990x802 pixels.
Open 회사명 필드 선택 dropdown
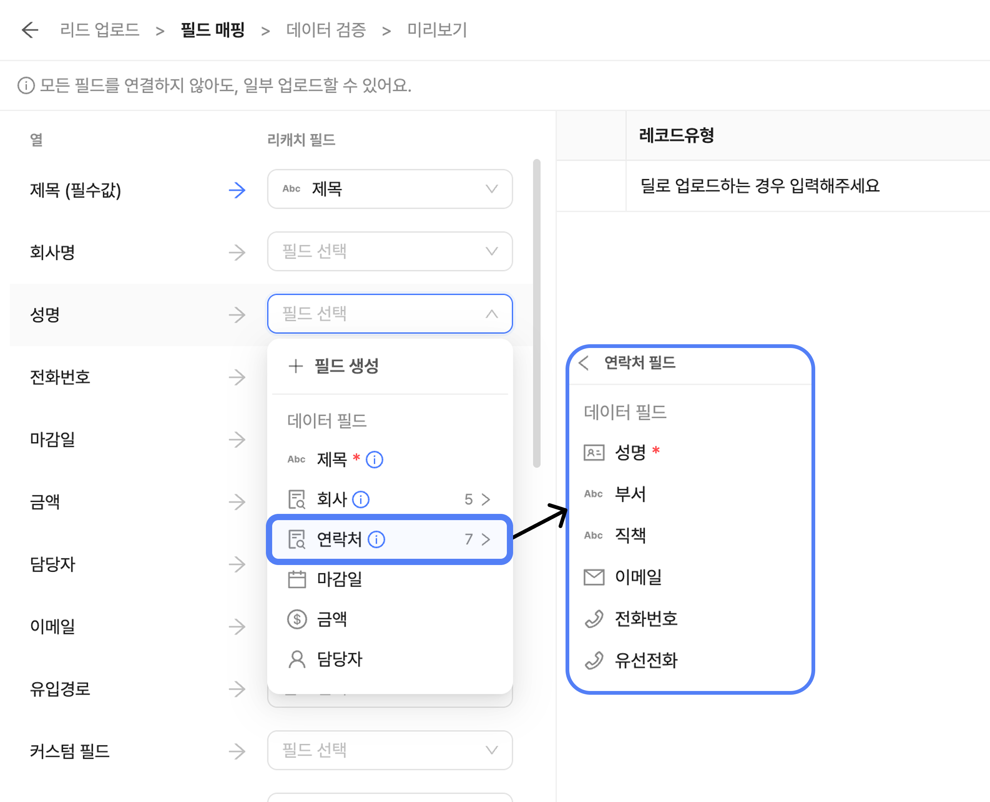click(390, 251)
